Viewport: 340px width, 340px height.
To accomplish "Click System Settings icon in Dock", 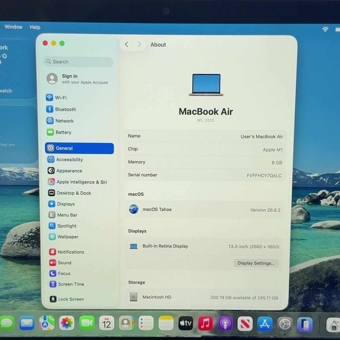I will pyautogui.click(x=285, y=324).
